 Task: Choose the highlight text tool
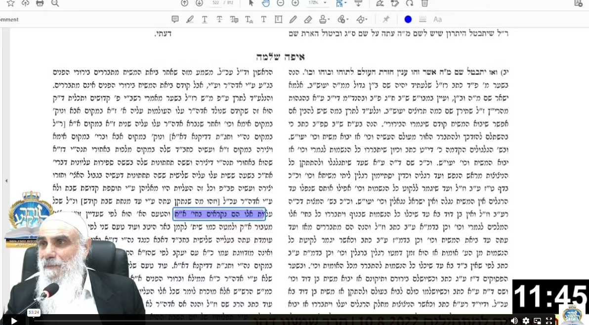(x=190, y=19)
